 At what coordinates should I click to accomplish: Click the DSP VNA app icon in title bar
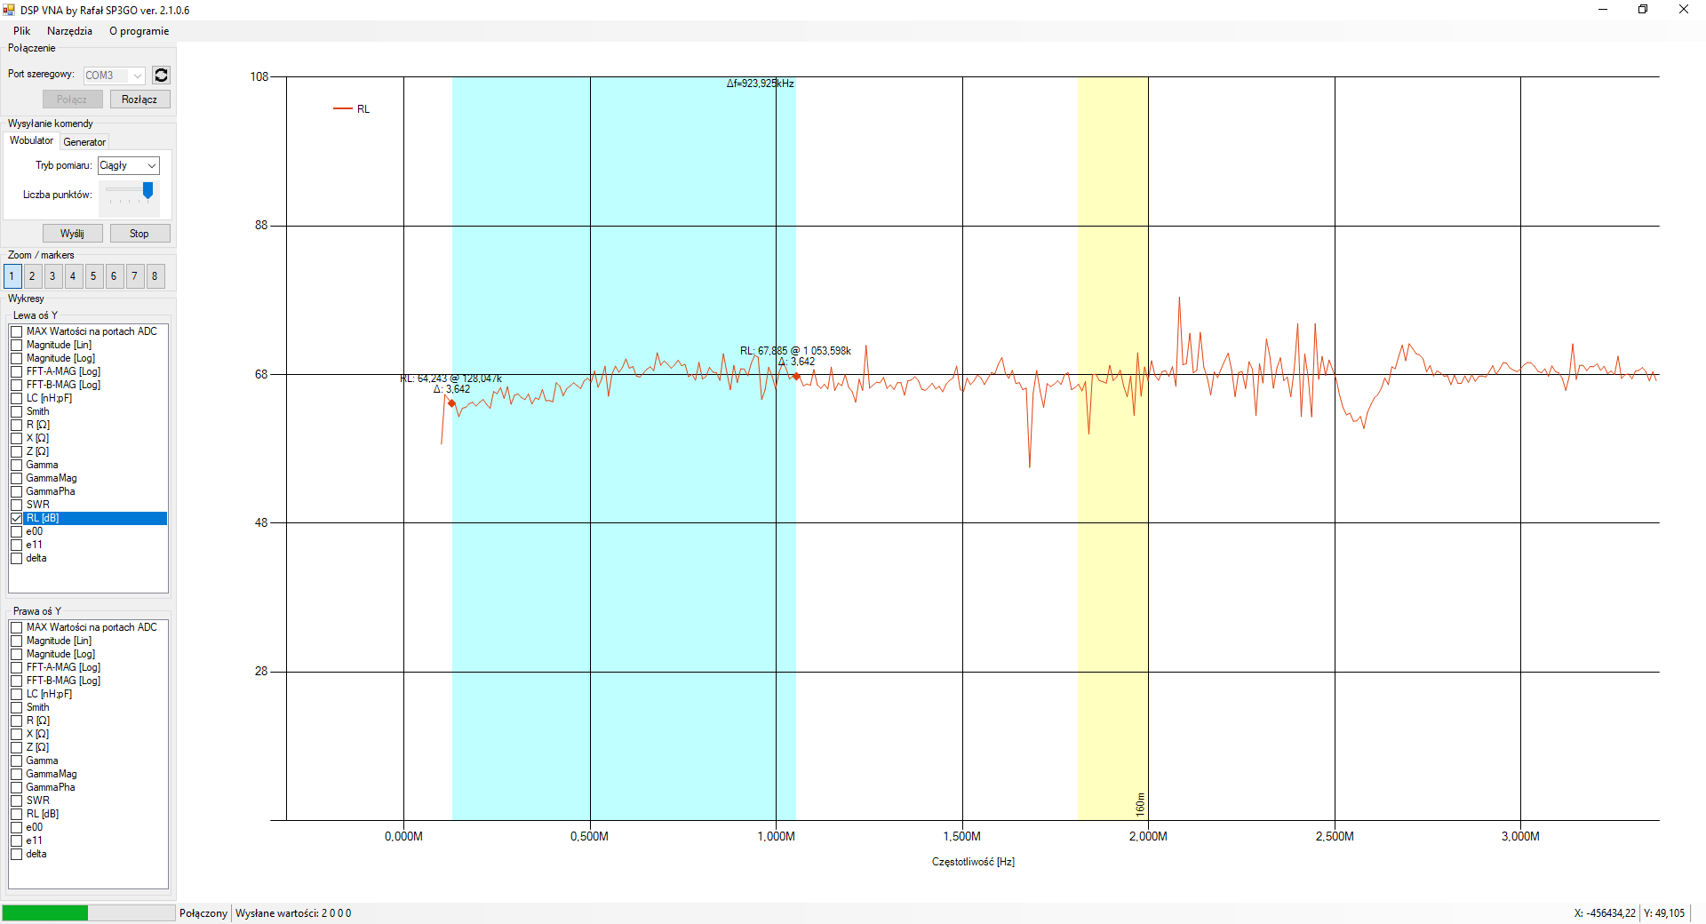9,10
